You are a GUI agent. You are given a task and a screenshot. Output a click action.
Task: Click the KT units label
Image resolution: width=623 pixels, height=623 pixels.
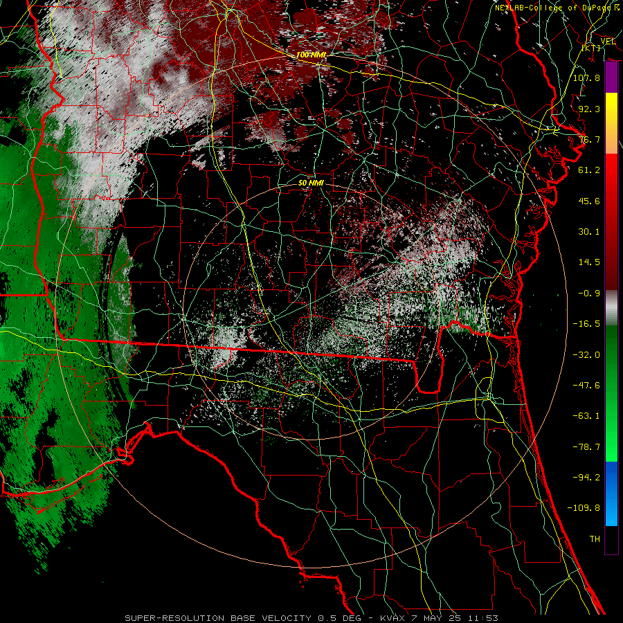pos(591,48)
